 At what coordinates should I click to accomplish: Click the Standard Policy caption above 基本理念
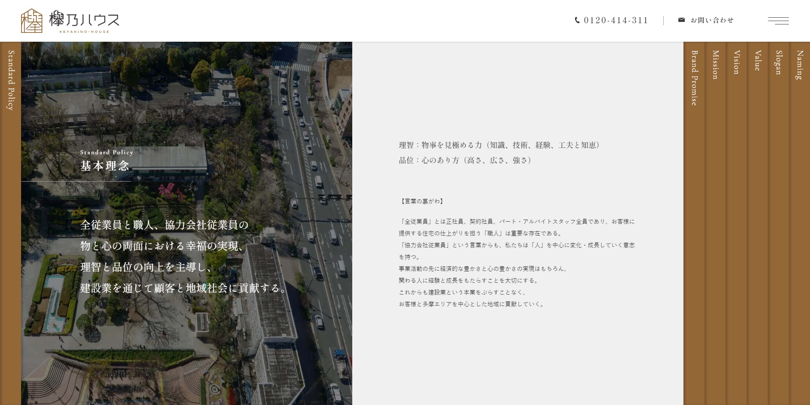tap(107, 152)
